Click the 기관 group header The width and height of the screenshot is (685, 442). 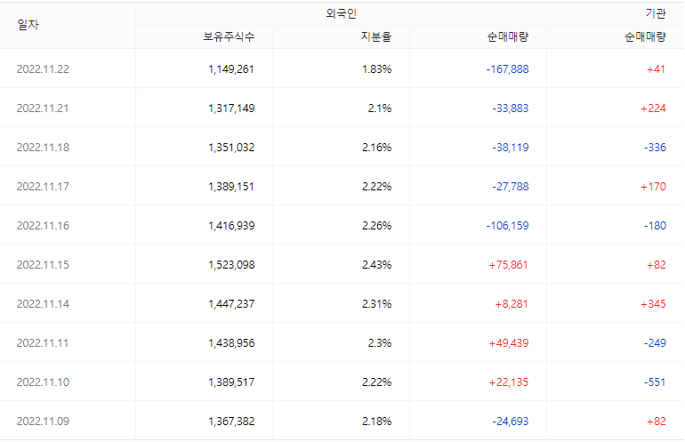[656, 13]
